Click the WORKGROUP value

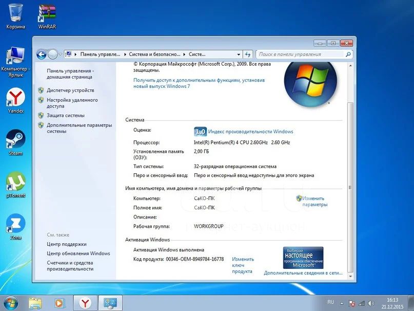point(209,226)
